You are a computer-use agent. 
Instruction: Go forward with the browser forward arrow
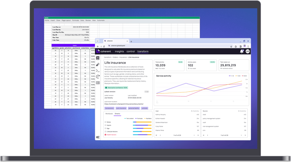(x=101, y=47)
